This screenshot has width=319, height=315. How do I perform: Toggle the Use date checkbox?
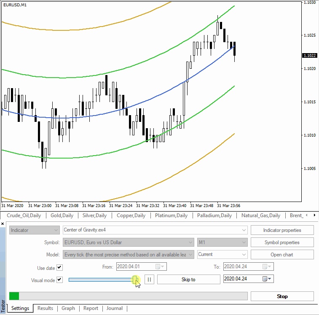pos(59,267)
